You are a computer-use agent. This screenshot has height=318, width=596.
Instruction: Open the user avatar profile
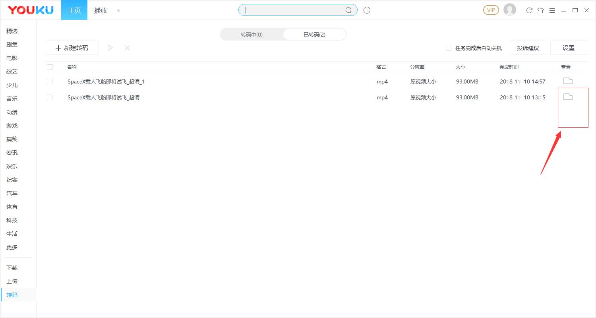pos(509,10)
